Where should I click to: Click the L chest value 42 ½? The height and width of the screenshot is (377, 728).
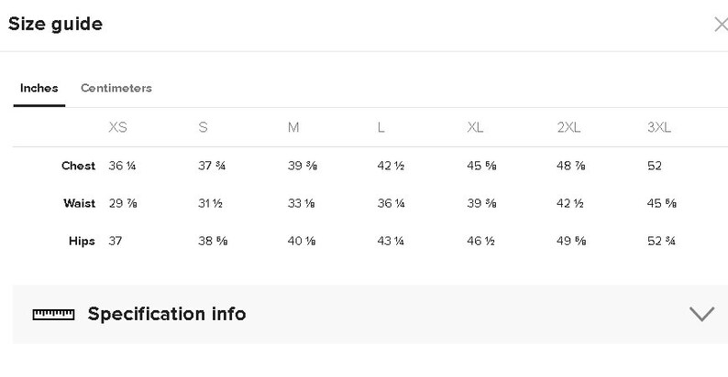click(391, 166)
